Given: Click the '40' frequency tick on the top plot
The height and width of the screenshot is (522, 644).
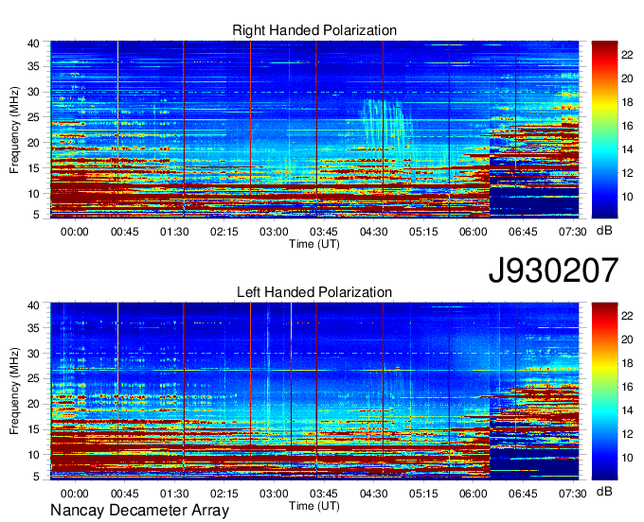Looking at the screenshot, I should coord(33,43).
